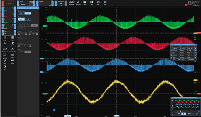Click the red Stopped run button
Image resolution: width=201 pixels, height=117 pixels.
click(9, 3)
